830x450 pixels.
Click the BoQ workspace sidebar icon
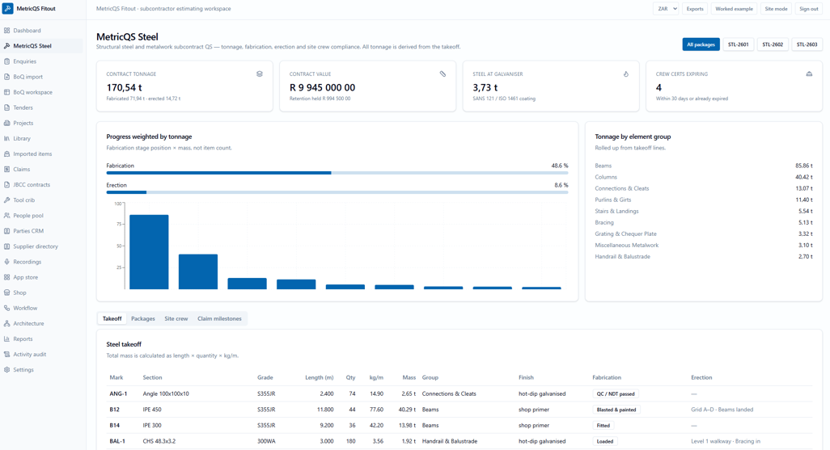[x=7, y=92]
